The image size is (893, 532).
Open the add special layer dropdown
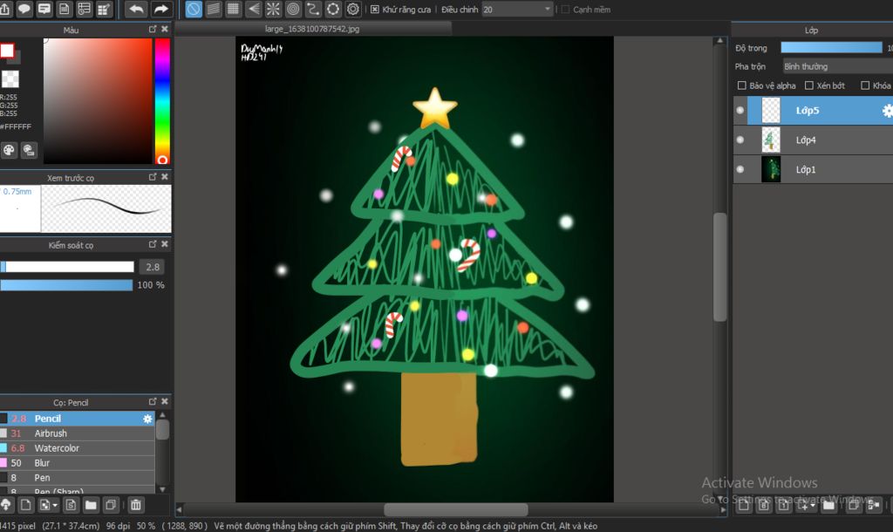pyautogui.click(x=813, y=505)
